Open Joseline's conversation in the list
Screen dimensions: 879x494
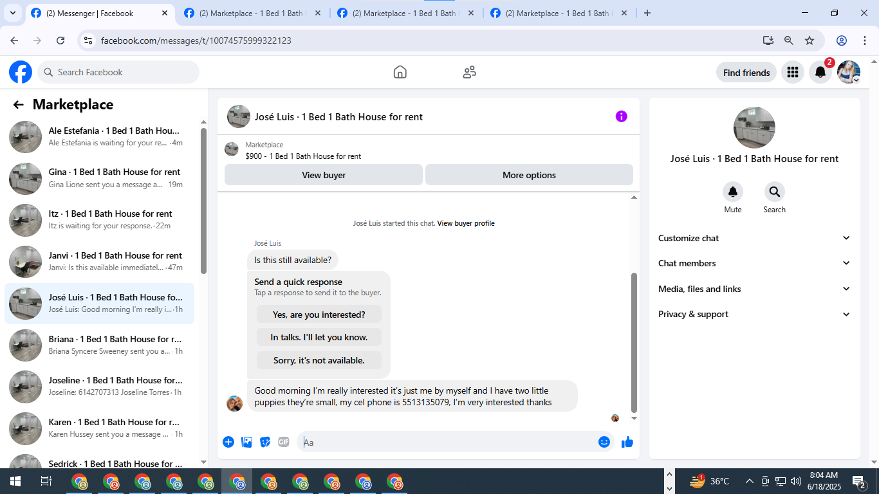pos(99,387)
